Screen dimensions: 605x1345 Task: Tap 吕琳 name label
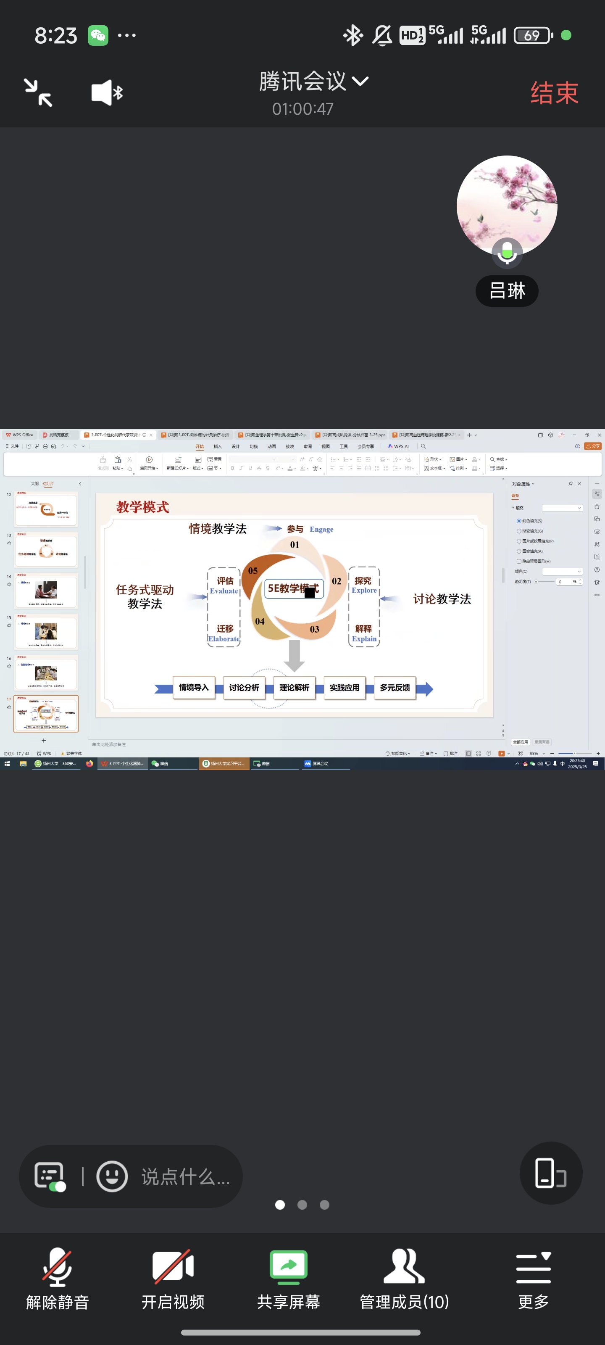click(506, 291)
